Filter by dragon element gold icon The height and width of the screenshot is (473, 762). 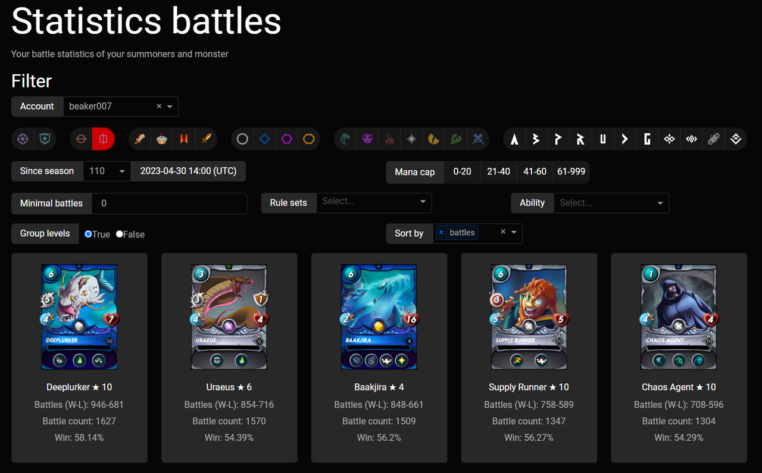(x=433, y=139)
